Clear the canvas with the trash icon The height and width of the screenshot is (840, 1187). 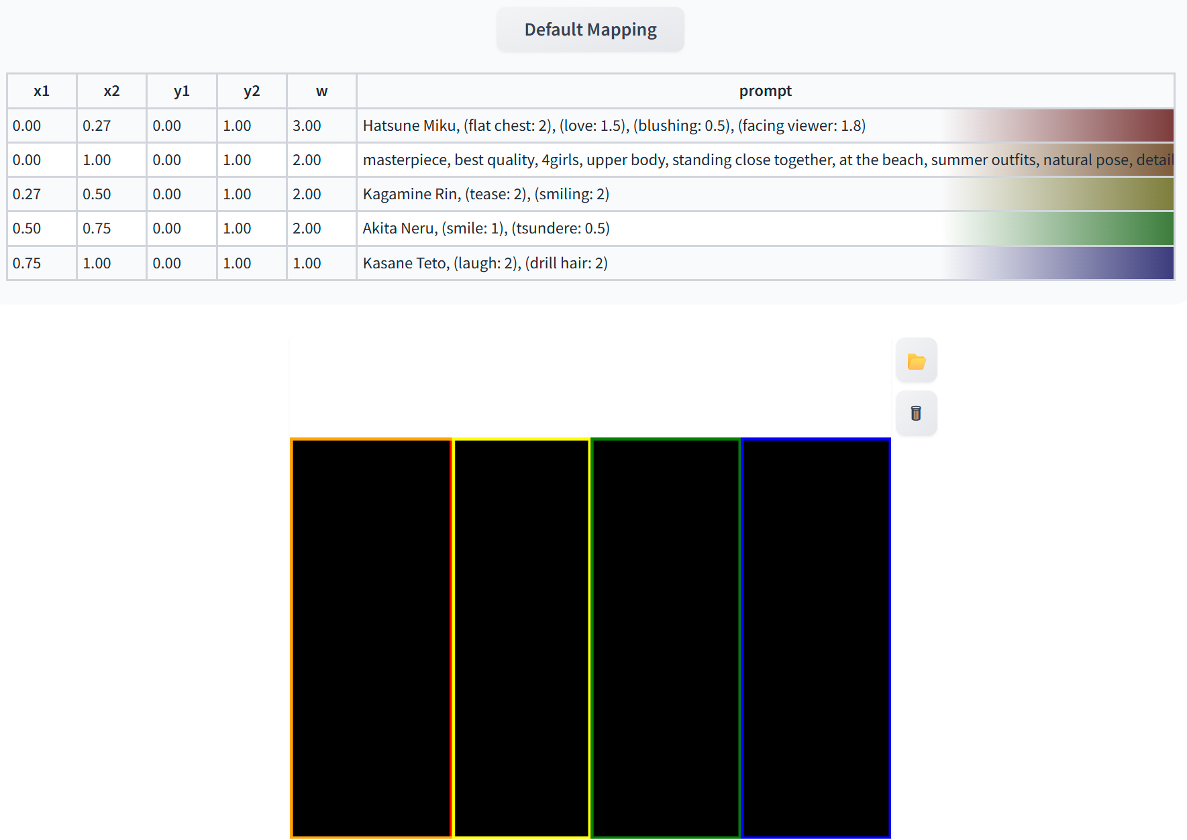[916, 413]
